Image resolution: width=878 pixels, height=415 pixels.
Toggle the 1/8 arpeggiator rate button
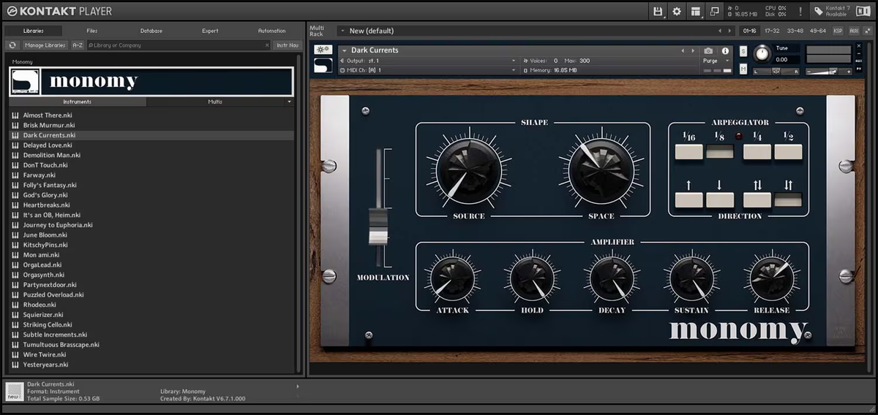[719, 152]
